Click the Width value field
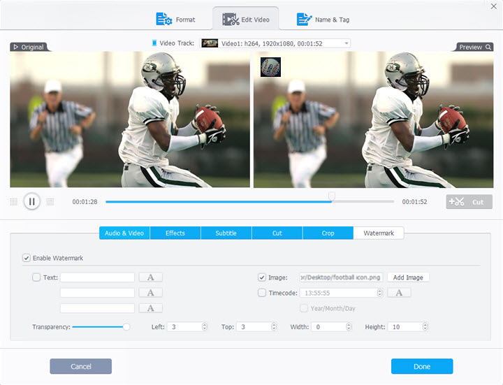Screen dimensions: 503x385 (329, 327)
